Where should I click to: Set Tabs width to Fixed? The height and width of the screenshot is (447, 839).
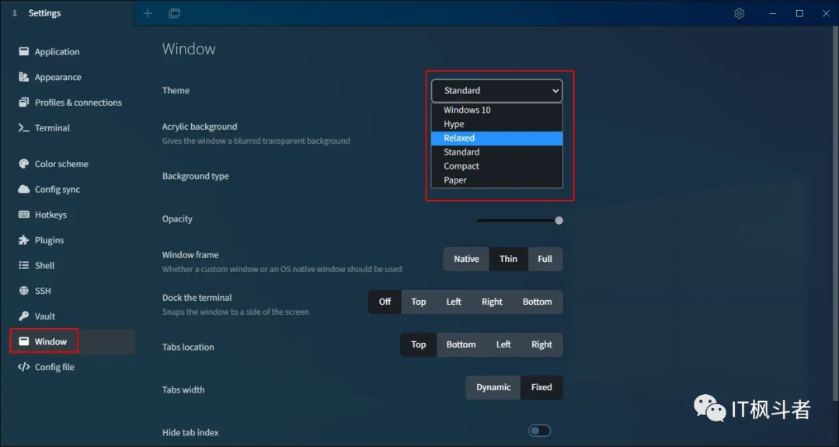click(x=541, y=388)
